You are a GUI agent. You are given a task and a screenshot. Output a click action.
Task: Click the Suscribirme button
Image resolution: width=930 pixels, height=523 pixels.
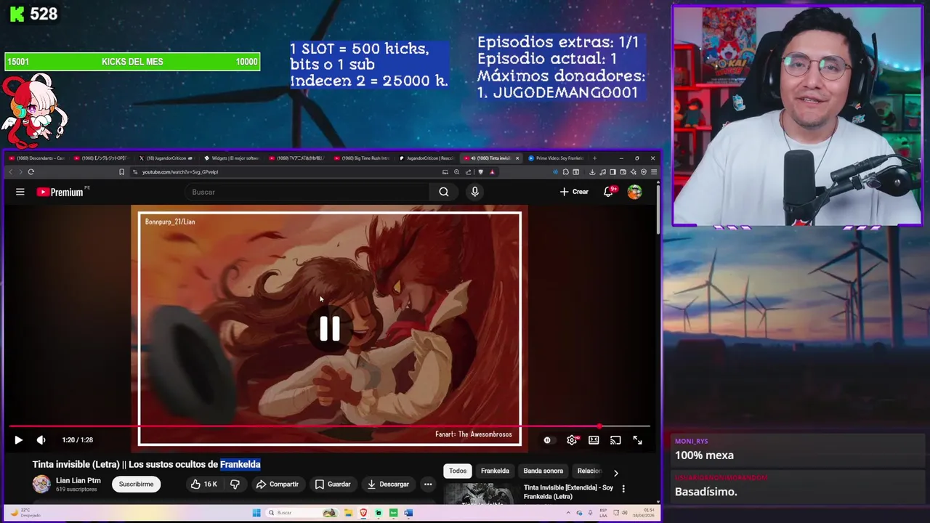tap(136, 485)
